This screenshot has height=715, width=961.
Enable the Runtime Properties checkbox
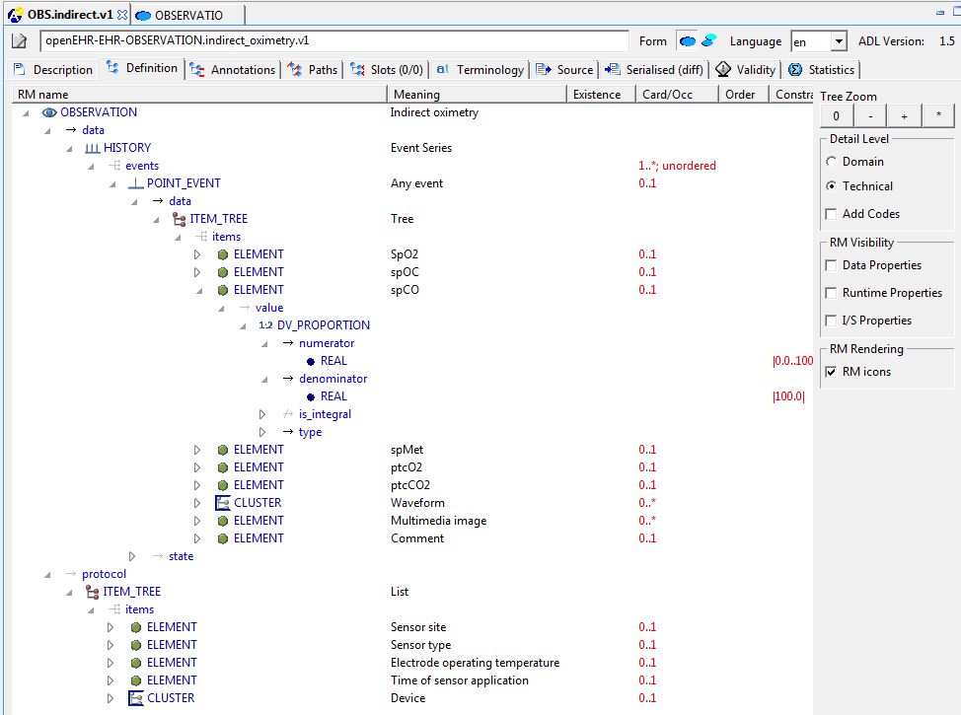pos(831,293)
